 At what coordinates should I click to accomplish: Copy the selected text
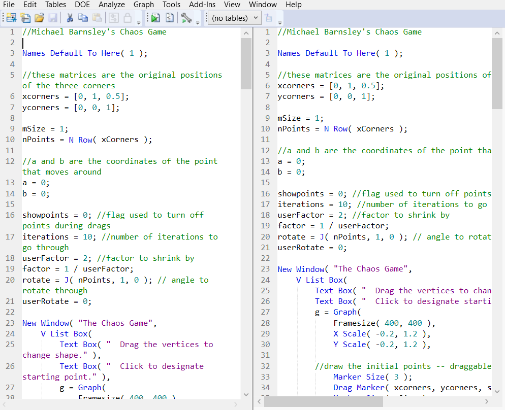pyautogui.click(x=82, y=17)
